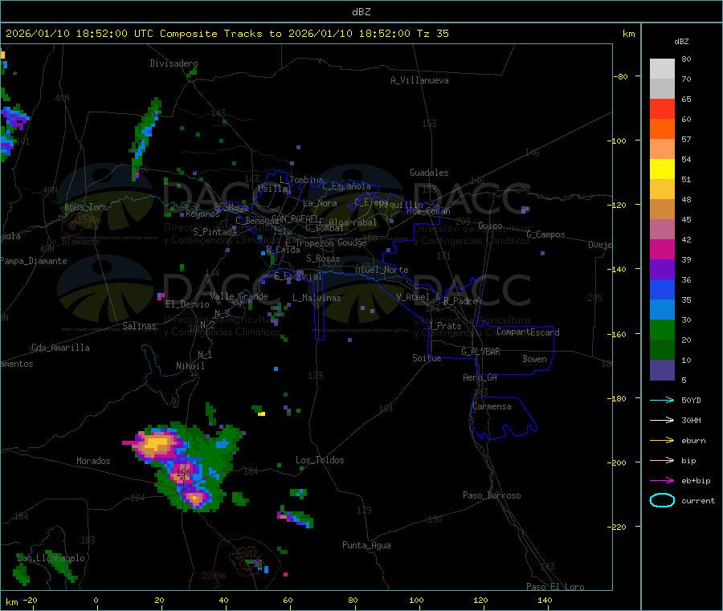Select the purple 36-39 dBZ swatch

(x=662, y=270)
